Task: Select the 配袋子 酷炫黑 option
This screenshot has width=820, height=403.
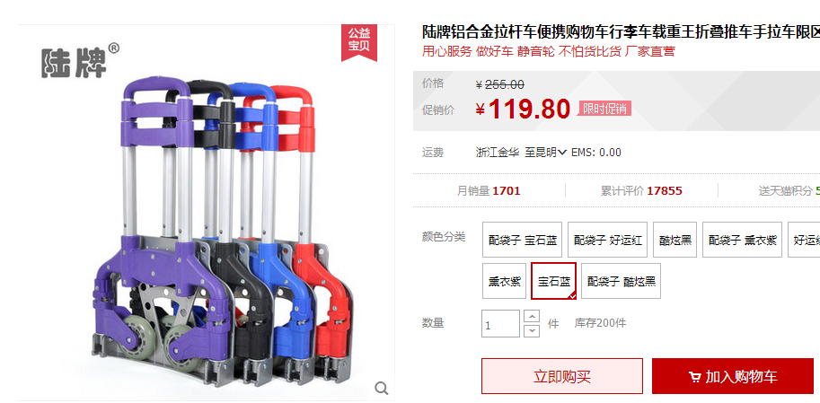Action: click(621, 281)
